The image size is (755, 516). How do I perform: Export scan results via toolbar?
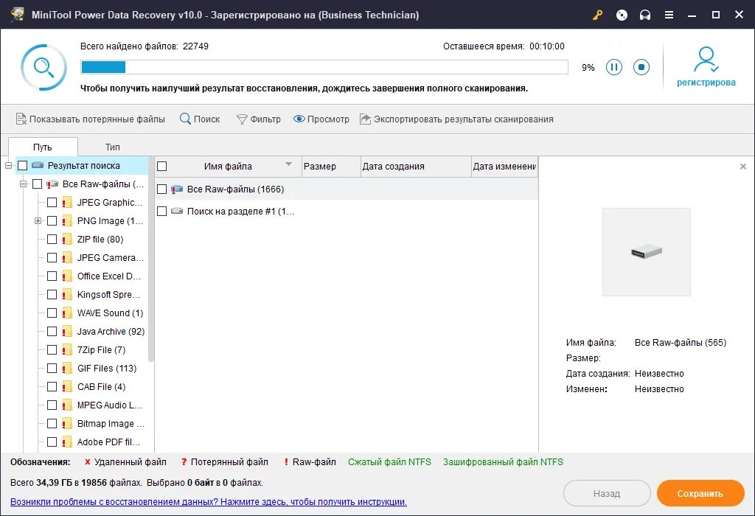pos(456,119)
